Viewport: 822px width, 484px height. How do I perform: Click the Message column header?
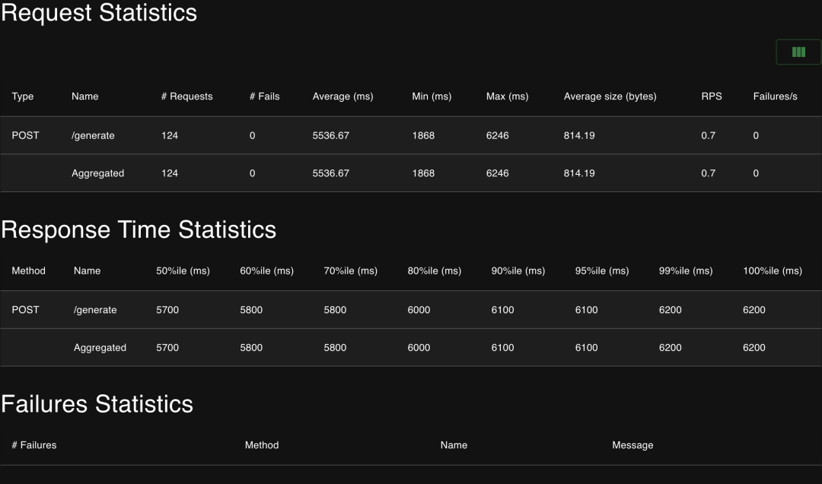[632, 445]
